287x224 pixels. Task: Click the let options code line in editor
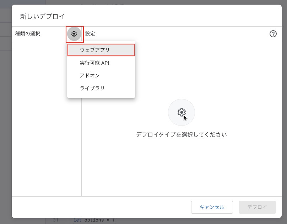click(x=94, y=220)
